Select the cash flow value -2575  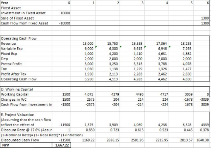[x=90, y=104]
